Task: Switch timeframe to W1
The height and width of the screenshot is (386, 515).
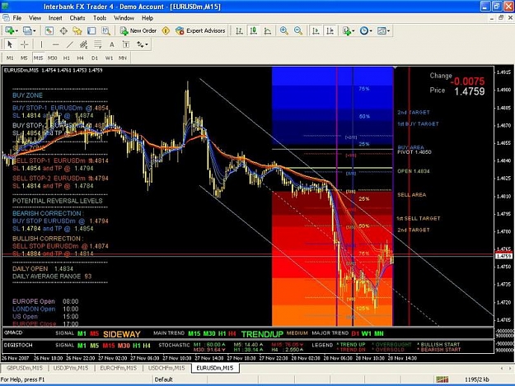Action: tap(109, 58)
